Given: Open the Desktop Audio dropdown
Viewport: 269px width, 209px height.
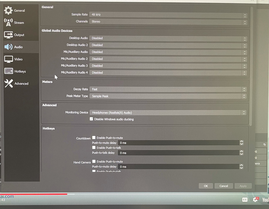Looking at the screenshot, I should click(x=168, y=38).
